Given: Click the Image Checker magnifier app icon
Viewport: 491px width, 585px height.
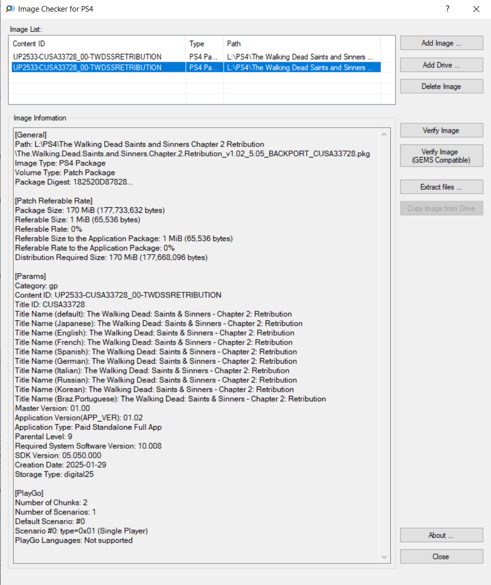Looking at the screenshot, I should pyautogui.click(x=10, y=9).
